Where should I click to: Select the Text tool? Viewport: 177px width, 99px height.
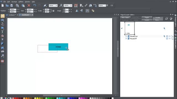[x=2, y=32]
